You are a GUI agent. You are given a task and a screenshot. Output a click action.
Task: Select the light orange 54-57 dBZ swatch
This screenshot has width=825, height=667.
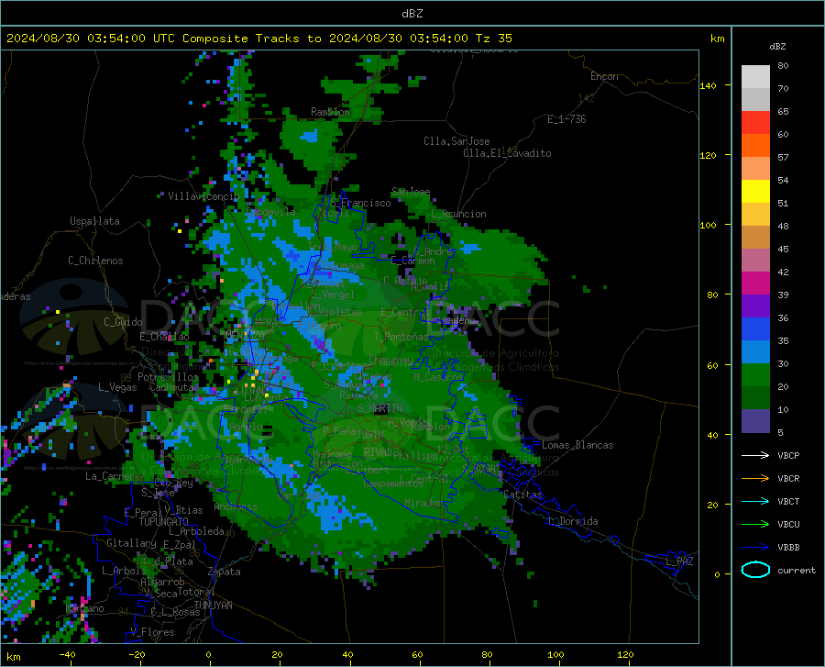755,169
